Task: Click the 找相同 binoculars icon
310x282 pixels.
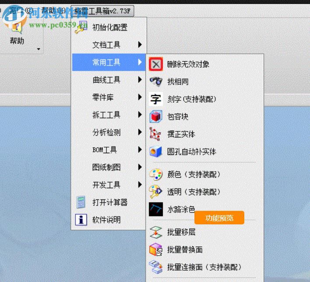Action: coord(156,81)
